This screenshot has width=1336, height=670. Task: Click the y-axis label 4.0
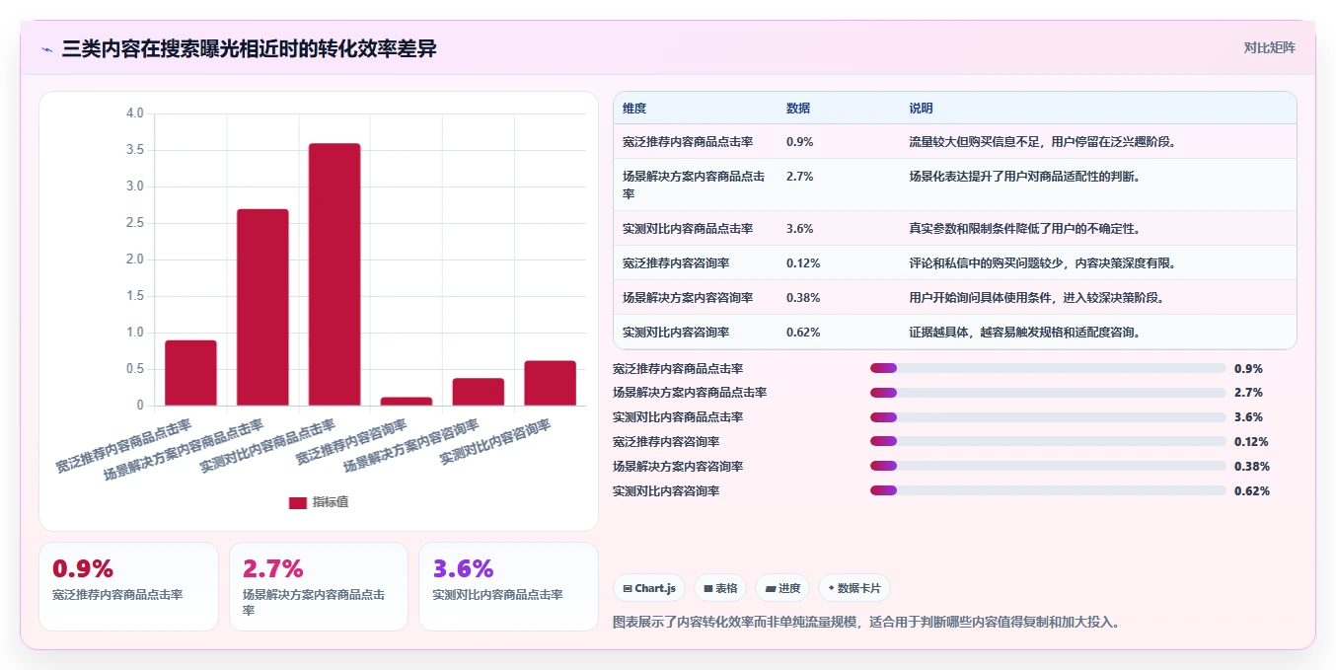tap(135, 113)
